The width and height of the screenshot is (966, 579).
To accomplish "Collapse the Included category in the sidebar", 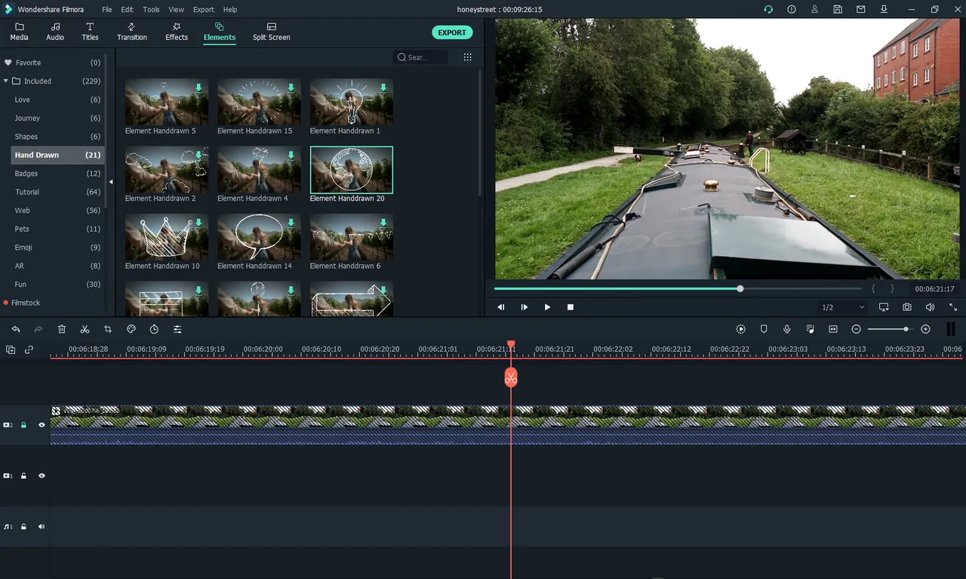I will pyautogui.click(x=6, y=81).
